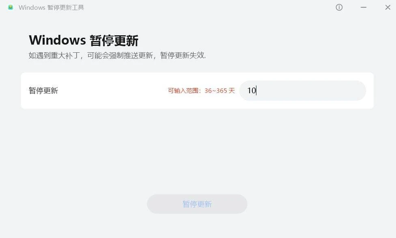Click the 36~365 天 range numbers
The height and width of the screenshot is (238, 396).
point(220,90)
